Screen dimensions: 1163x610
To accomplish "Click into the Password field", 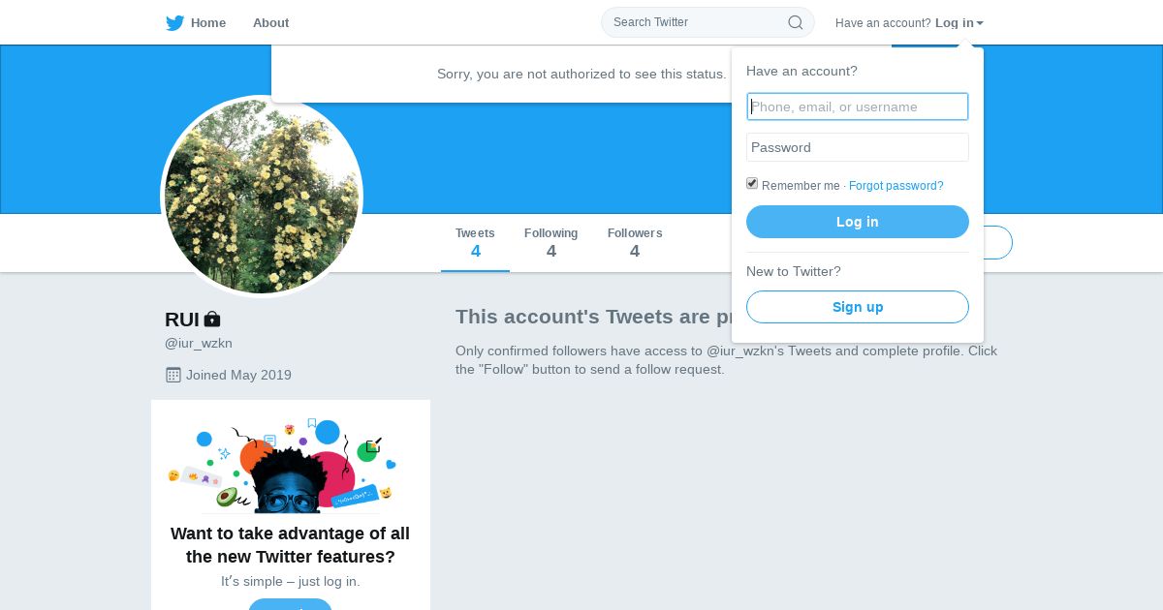I will [858, 147].
